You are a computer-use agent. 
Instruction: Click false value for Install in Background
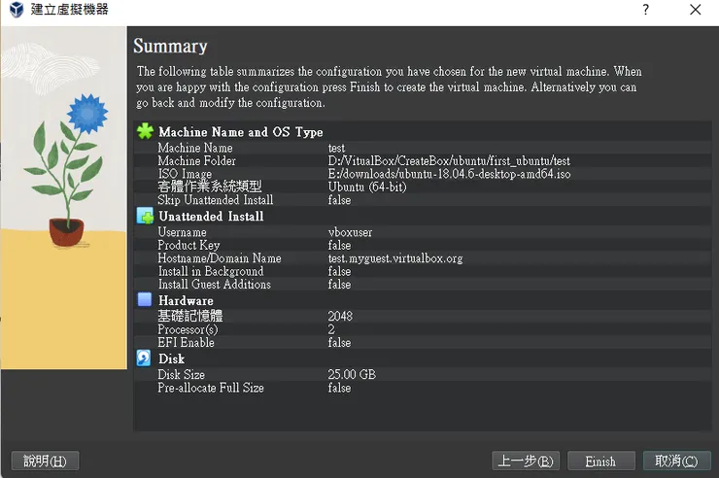tap(339, 271)
